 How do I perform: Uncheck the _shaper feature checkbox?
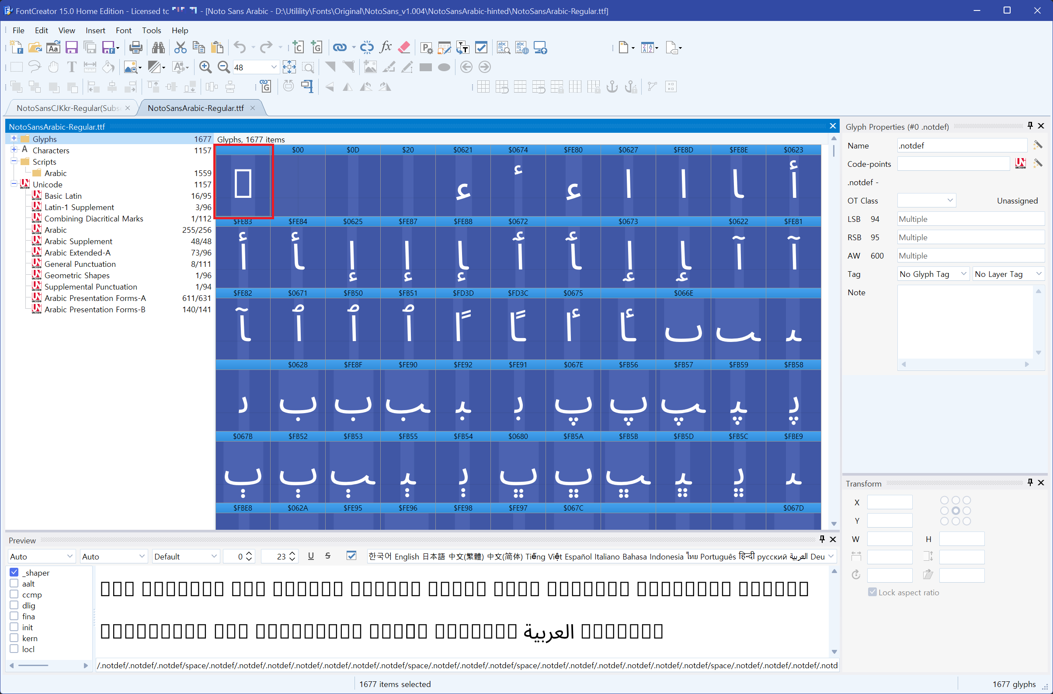click(x=14, y=572)
